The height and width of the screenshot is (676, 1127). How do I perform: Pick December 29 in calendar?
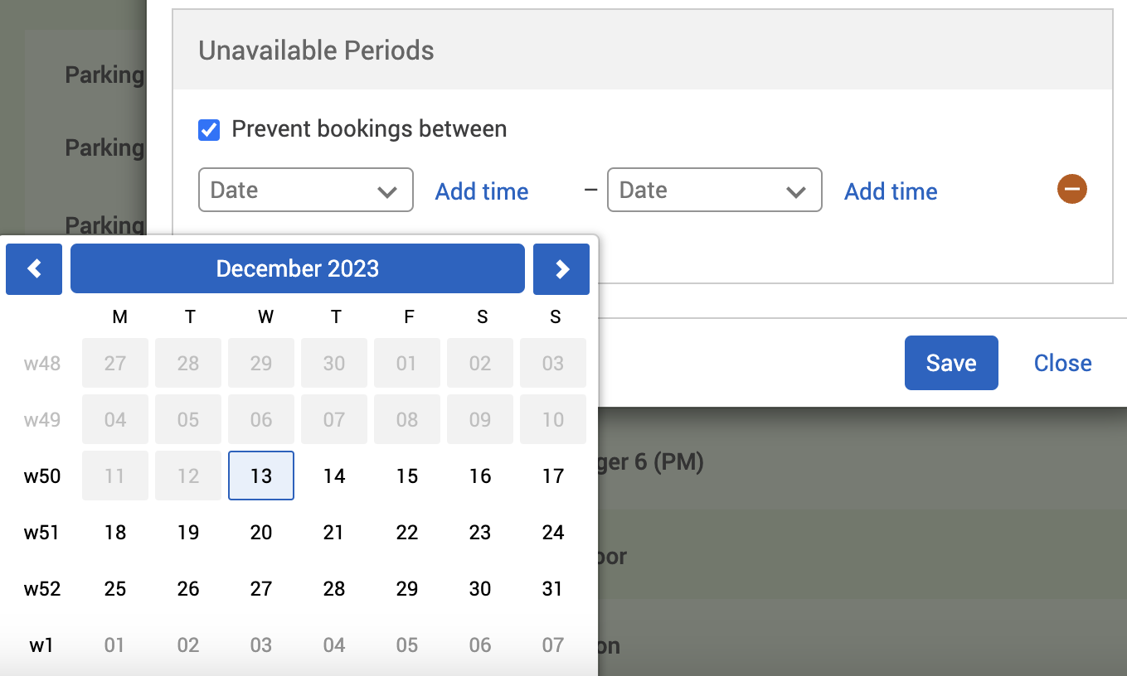point(407,589)
